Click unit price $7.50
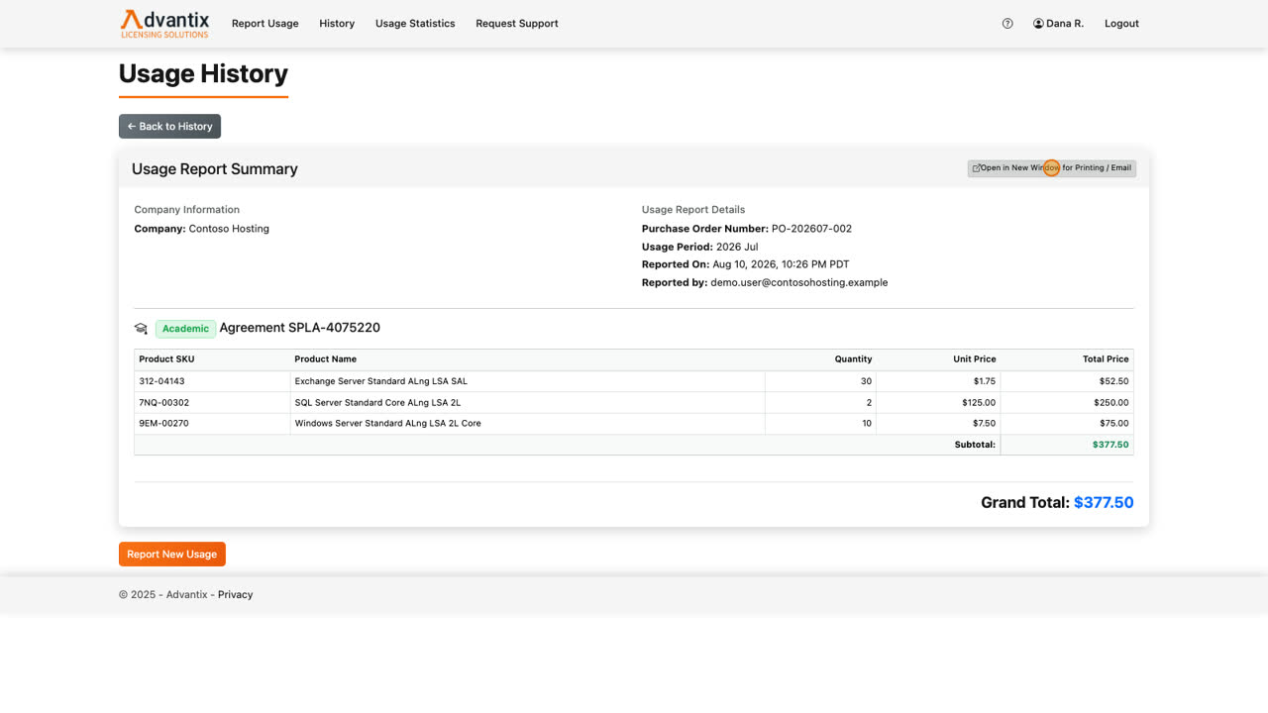 click(x=985, y=424)
